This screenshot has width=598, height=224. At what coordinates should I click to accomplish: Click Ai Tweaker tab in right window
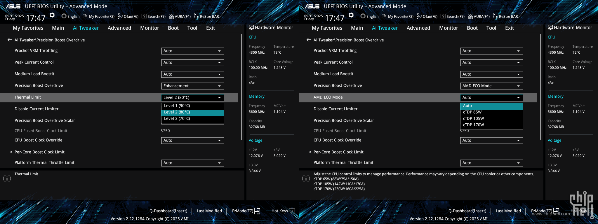(x=385, y=28)
